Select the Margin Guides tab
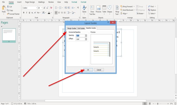This screenshot has width=177, height=105. [72, 28]
